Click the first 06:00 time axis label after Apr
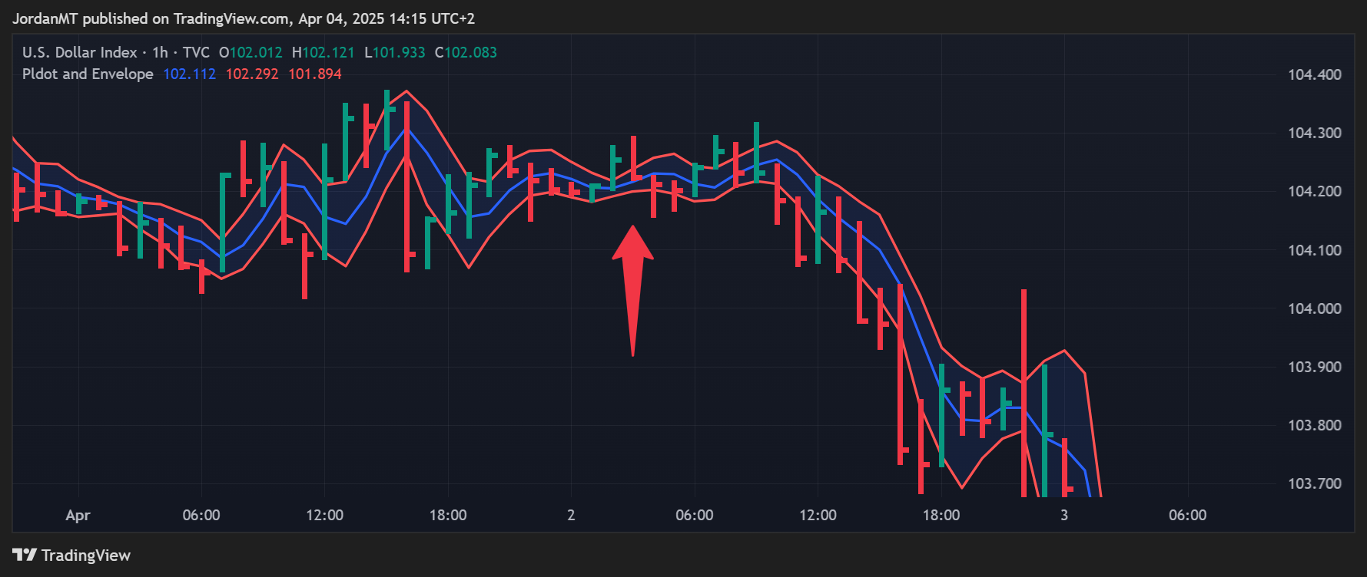This screenshot has height=577, width=1367. tap(201, 515)
